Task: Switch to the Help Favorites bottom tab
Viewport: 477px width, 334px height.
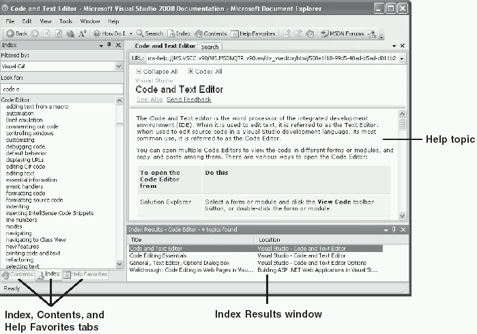Action: click(85, 275)
